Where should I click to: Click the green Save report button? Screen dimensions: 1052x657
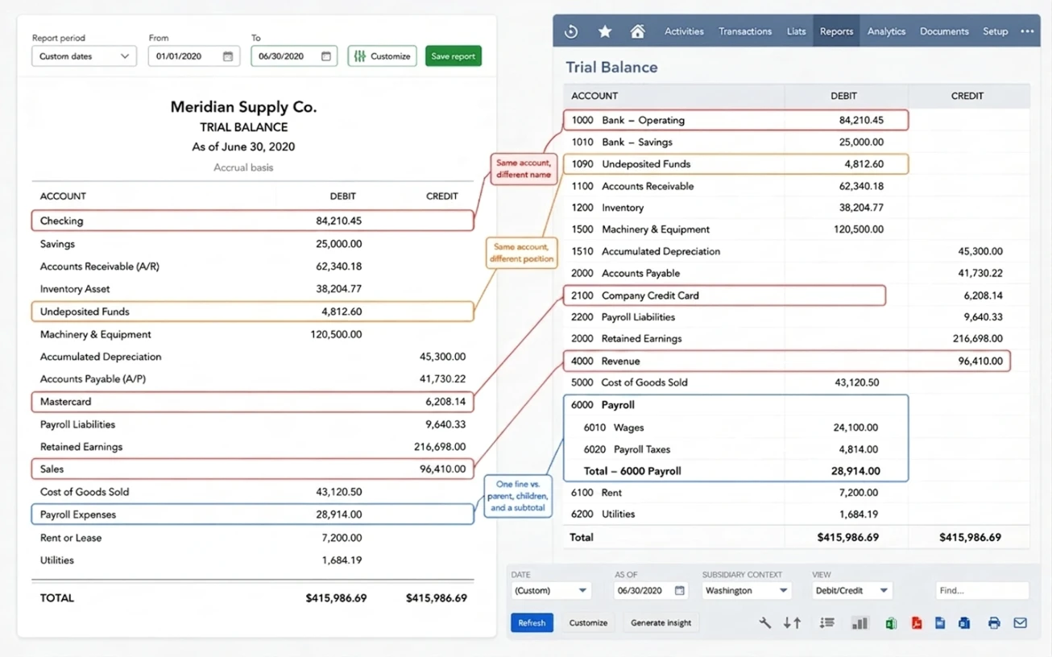(x=453, y=56)
